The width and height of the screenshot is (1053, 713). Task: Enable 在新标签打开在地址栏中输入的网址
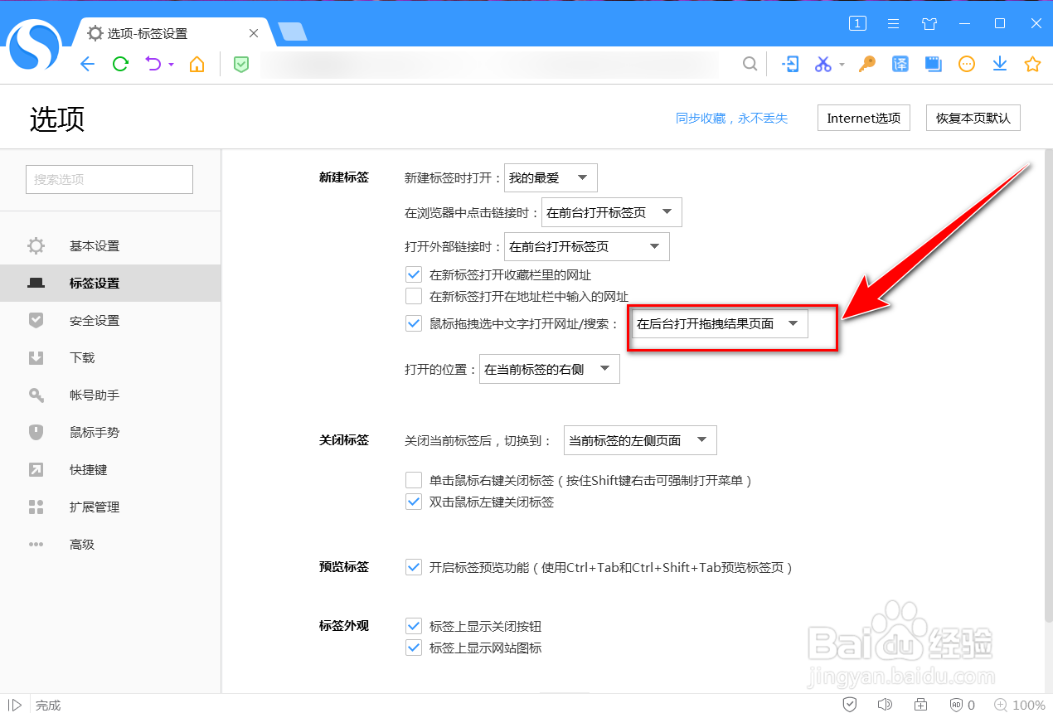[414, 296]
